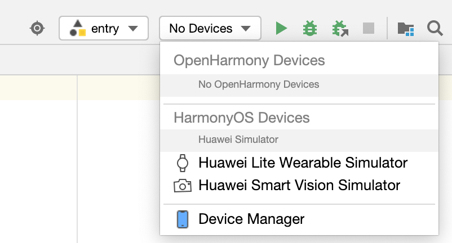Click the watch icon for Lite Wearable
452x243 pixels.
coord(183,163)
